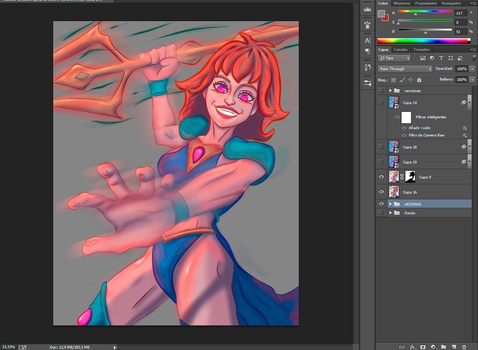Click status bar icon beside zoom percentage
Viewport: 478px width, 350px height.
click(22, 347)
